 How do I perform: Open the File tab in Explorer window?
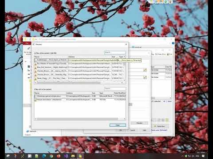click(27, 43)
